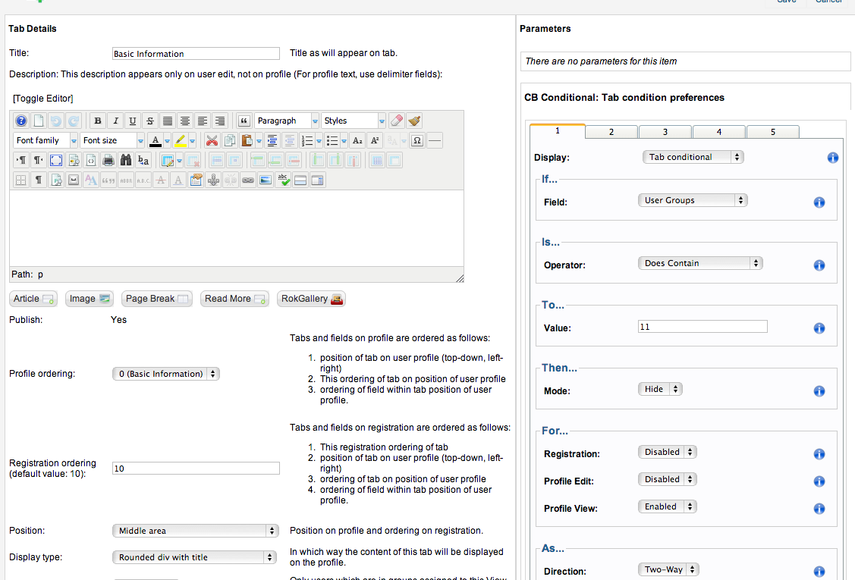Paste using the clipboard icon
Image resolution: width=855 pixels, height=580 pixels.
247,140
